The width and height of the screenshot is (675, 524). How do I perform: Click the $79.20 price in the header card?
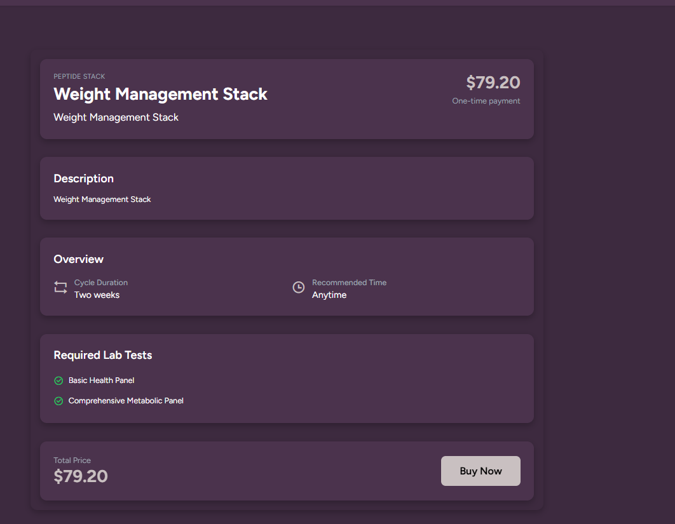point(493,83)
